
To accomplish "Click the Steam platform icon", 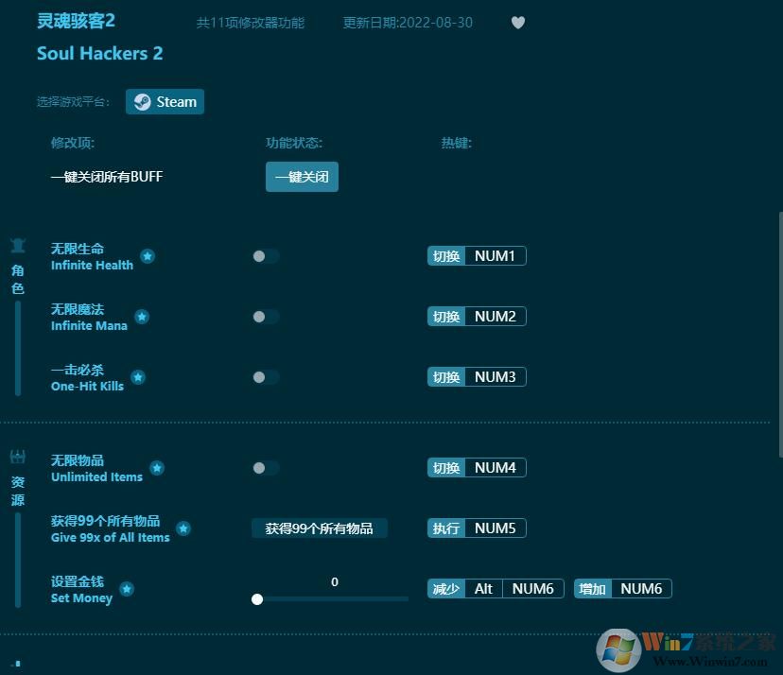I will point(142,101).
